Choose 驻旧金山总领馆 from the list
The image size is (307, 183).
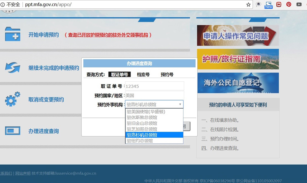tap(142, 123)
